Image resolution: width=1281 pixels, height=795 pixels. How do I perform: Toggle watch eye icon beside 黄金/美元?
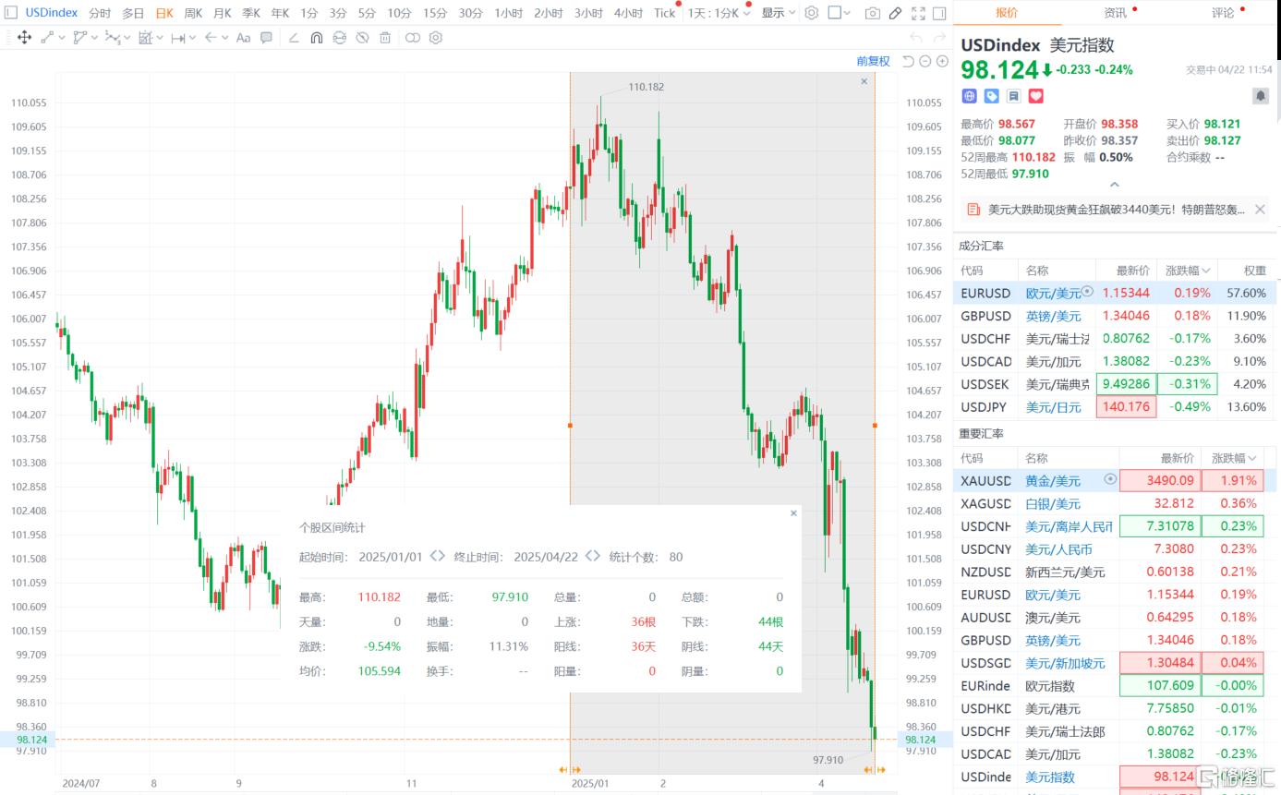coord(1110,479)
